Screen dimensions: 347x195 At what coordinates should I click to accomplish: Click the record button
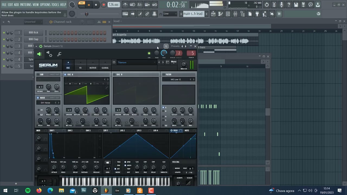[104, 5]
